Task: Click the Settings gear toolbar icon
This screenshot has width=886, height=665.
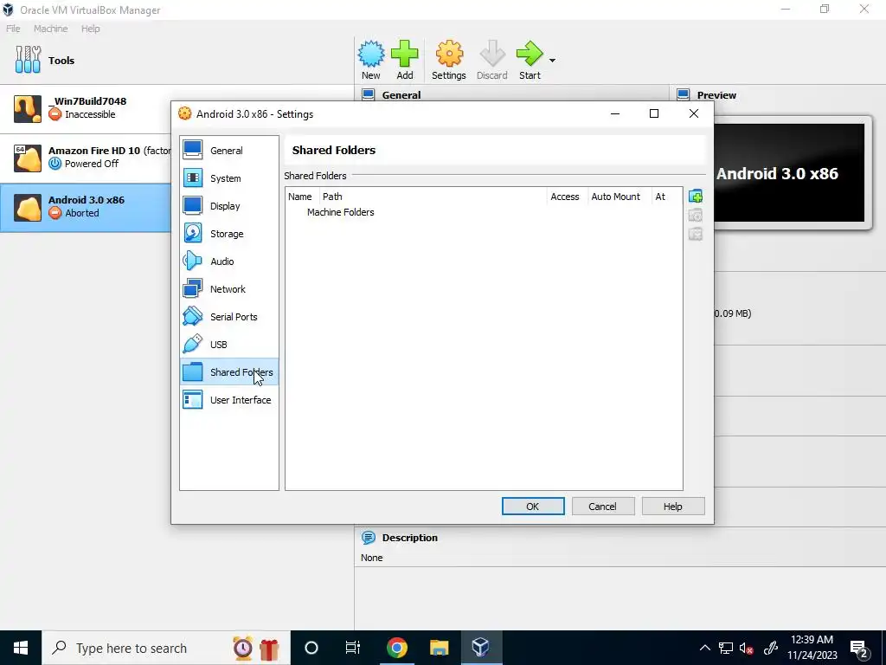Action: point(449,60)
